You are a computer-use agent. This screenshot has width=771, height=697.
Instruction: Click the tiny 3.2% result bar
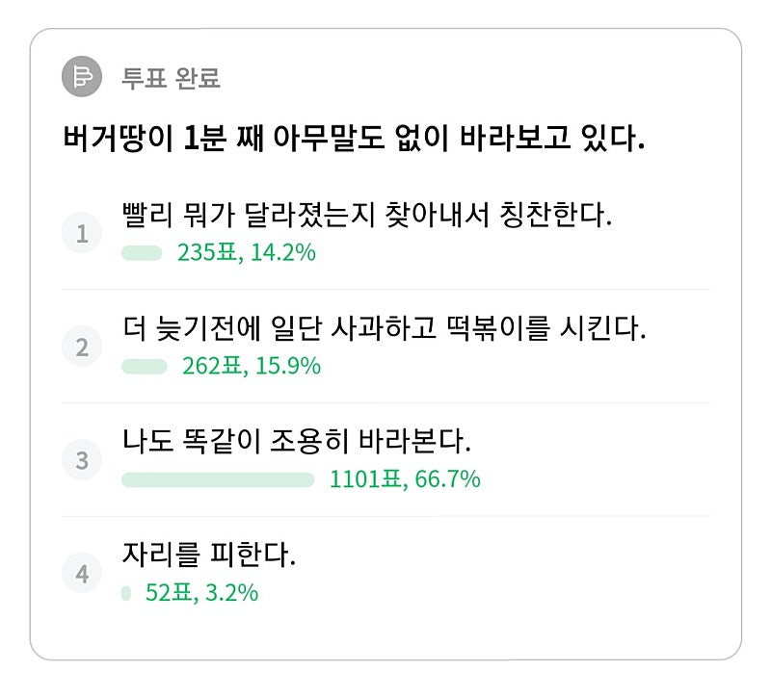(x=126, y=593)
